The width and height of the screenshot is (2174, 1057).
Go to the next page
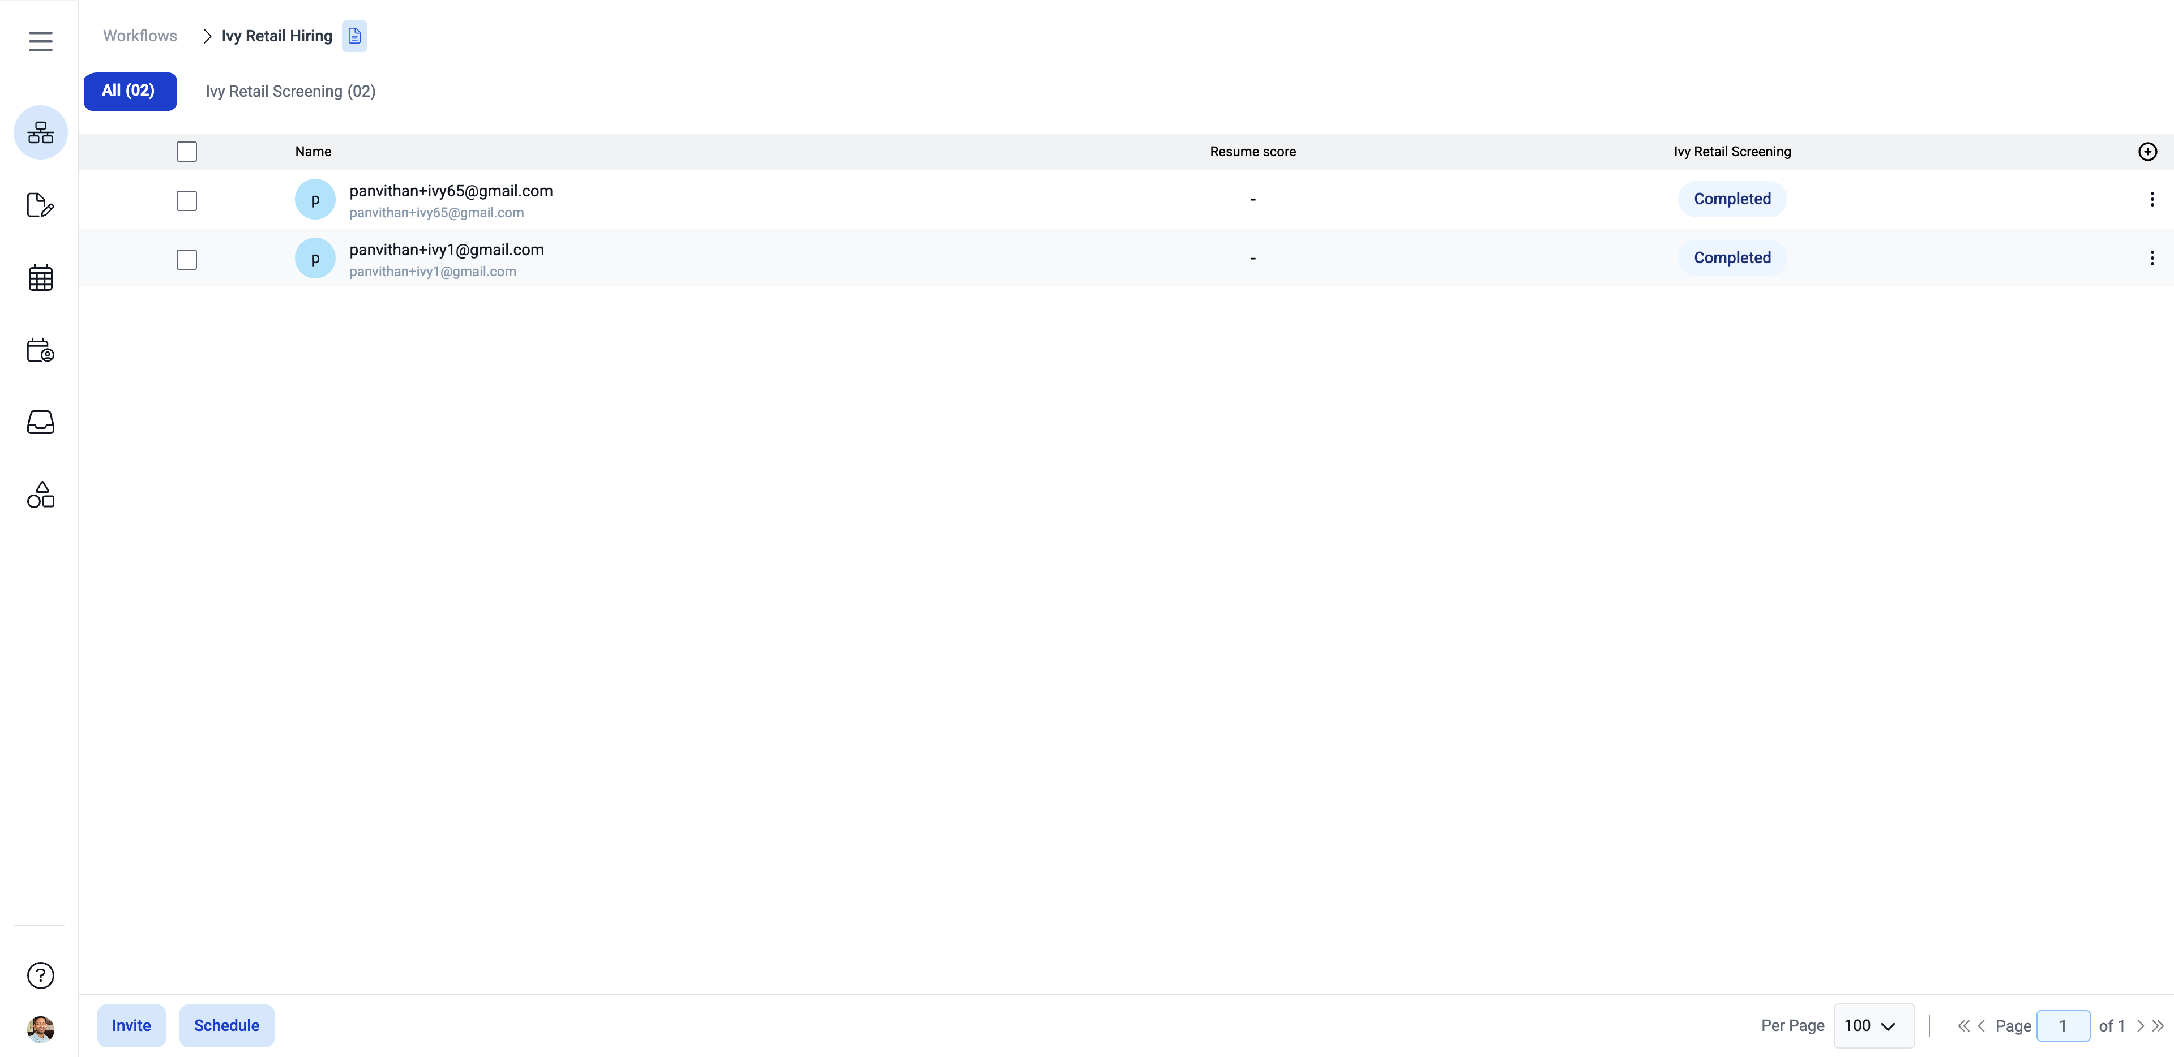pyautogui.click(x=2140, y=1026)
